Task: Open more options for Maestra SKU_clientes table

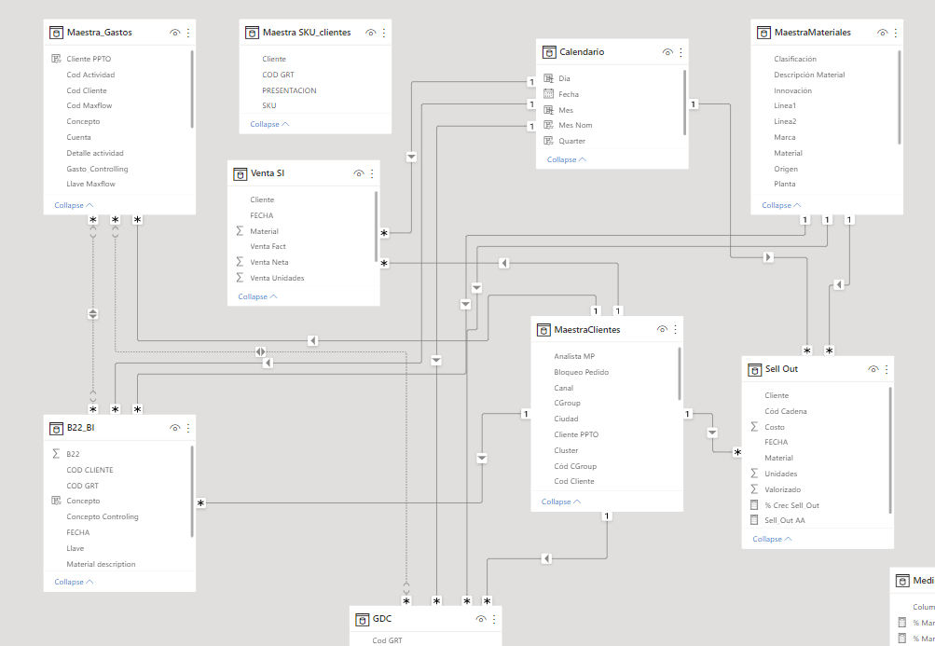Action: (383, 33)
